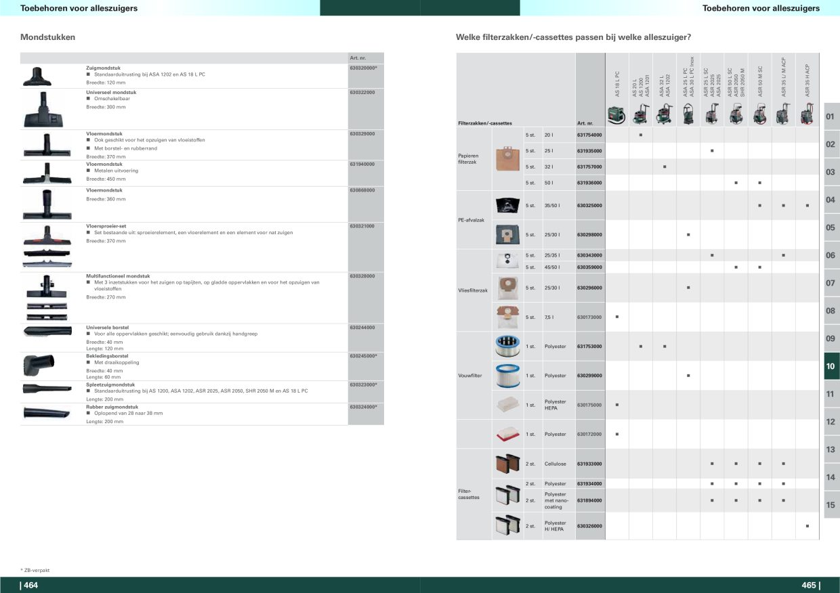Screen dimensions: 840x593
Task: Select filter article number 630325000
Action: (x=589, y=205)
